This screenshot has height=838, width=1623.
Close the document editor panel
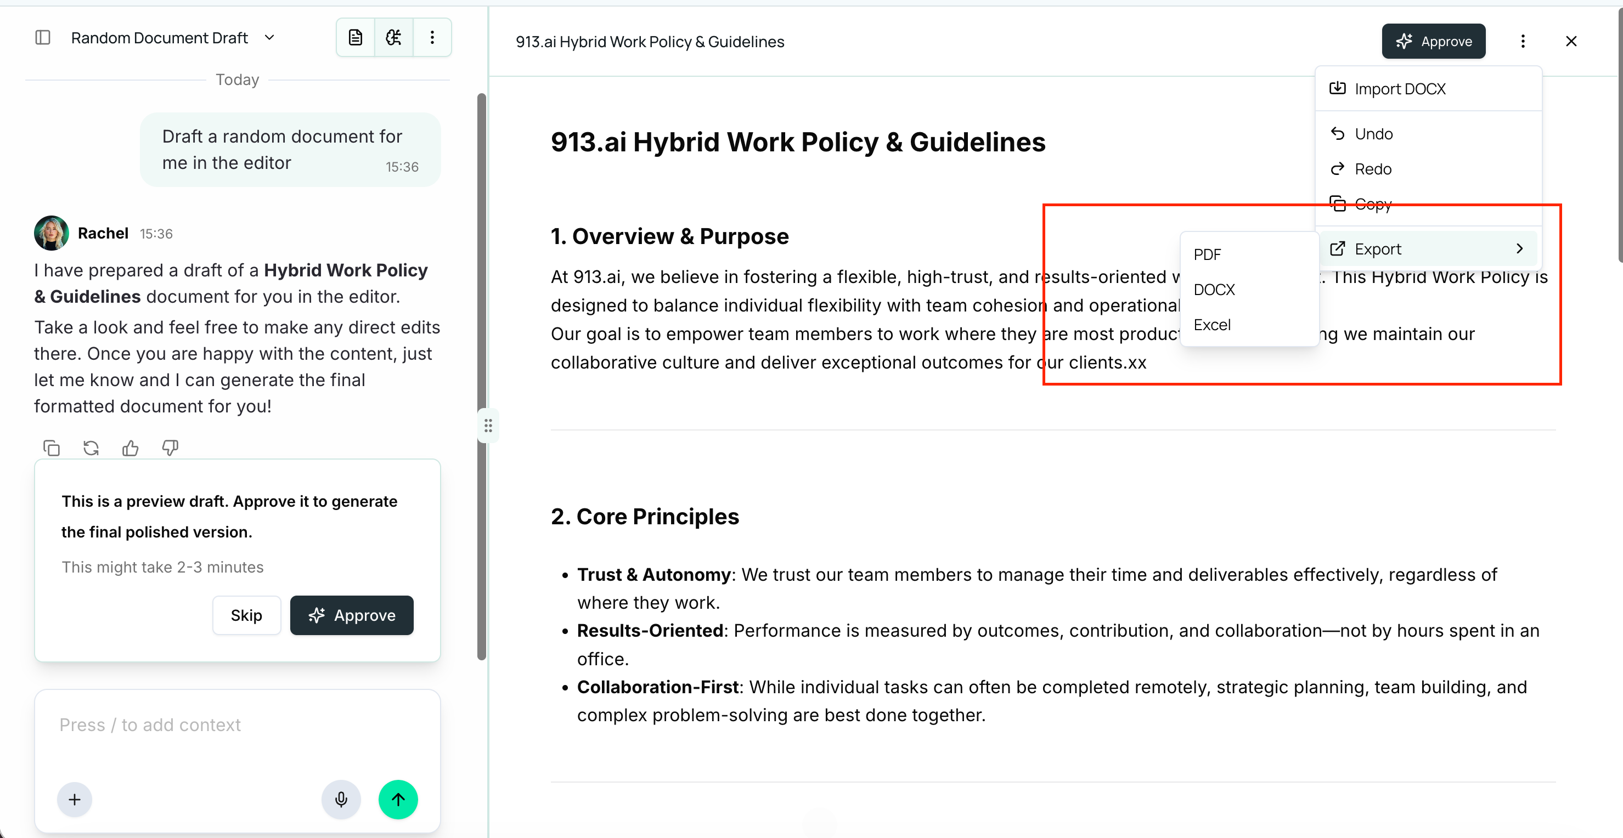1571,42
